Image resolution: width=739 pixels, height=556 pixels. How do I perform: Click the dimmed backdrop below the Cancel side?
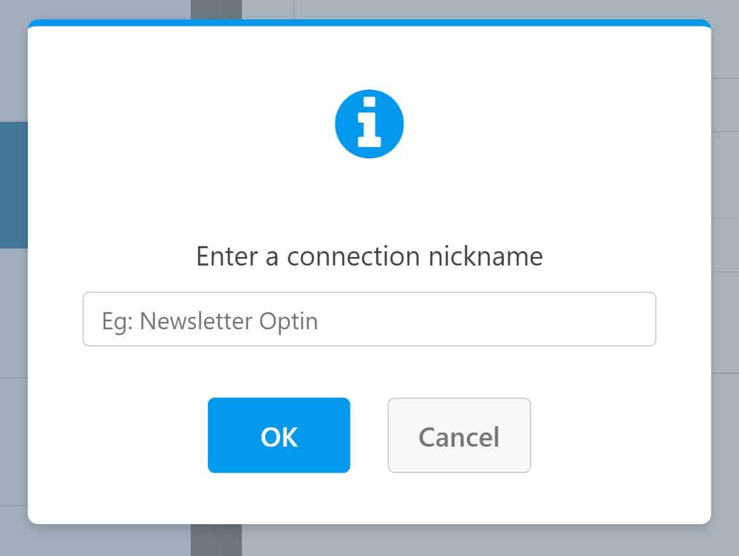pyautogui.click(x=490, y=540)
